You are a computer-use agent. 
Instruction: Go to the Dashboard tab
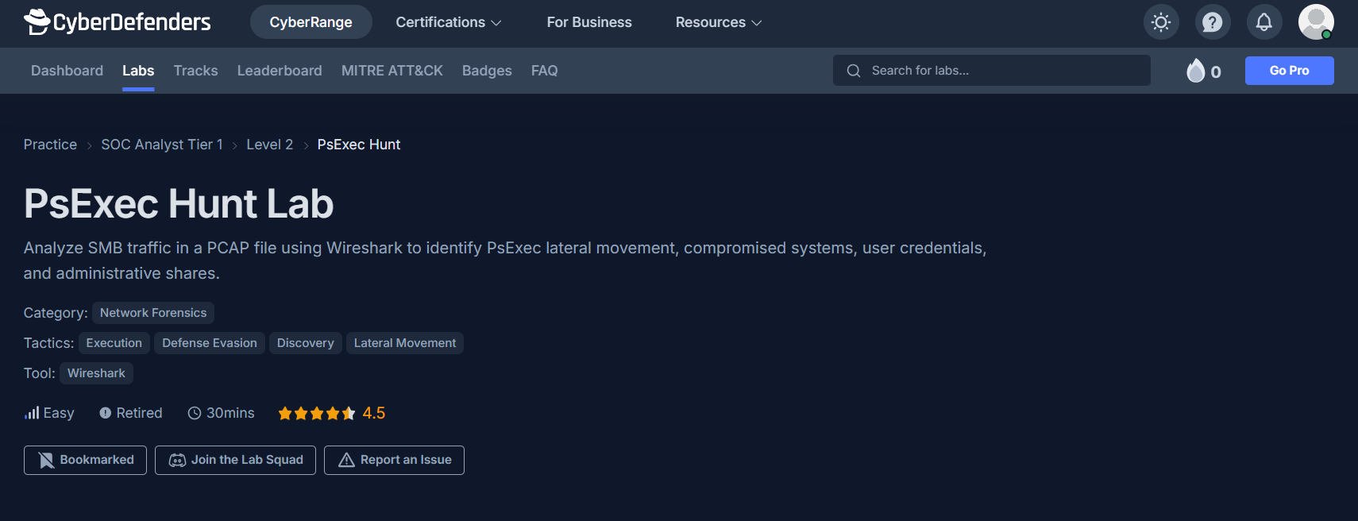(x=68, y=71)
